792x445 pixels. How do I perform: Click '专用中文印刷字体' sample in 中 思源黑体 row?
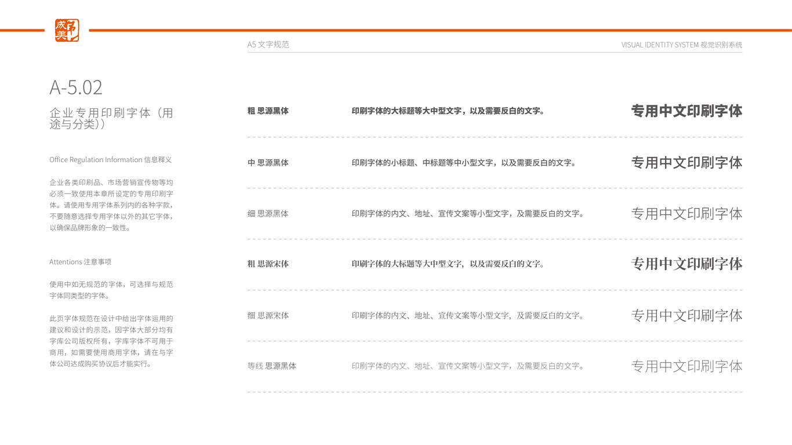point(686,163)
